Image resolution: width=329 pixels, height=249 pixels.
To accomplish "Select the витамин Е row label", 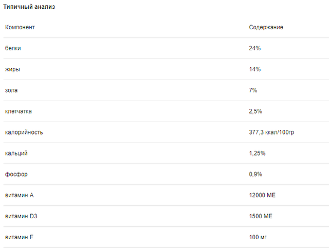I will pos(19,237).
